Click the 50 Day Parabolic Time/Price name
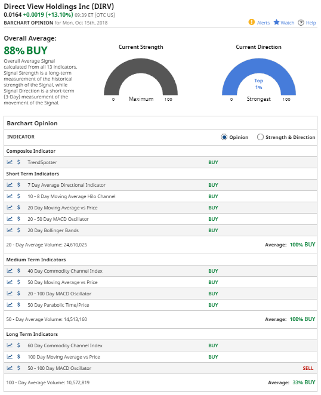The height and width of the screenshot is (395, 321). pyautogui.click(x=58, y=305)
